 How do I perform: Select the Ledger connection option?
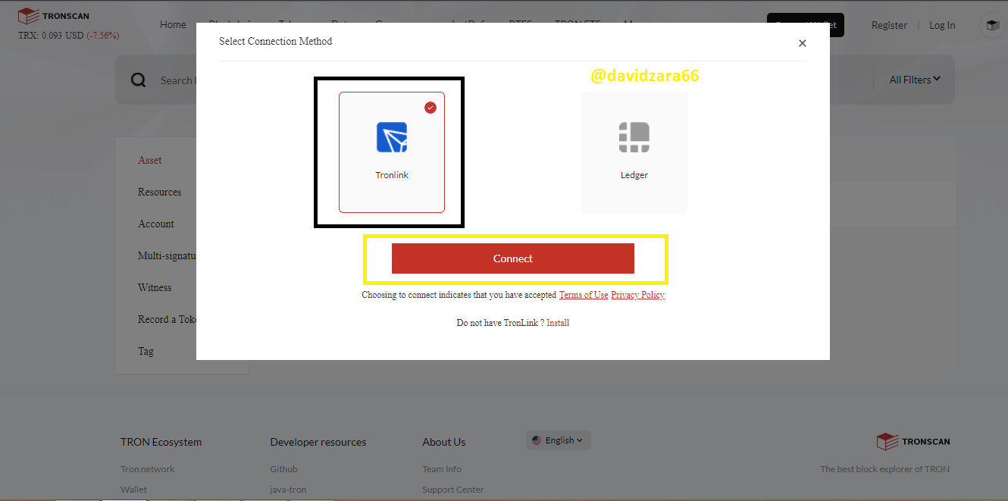634,152
